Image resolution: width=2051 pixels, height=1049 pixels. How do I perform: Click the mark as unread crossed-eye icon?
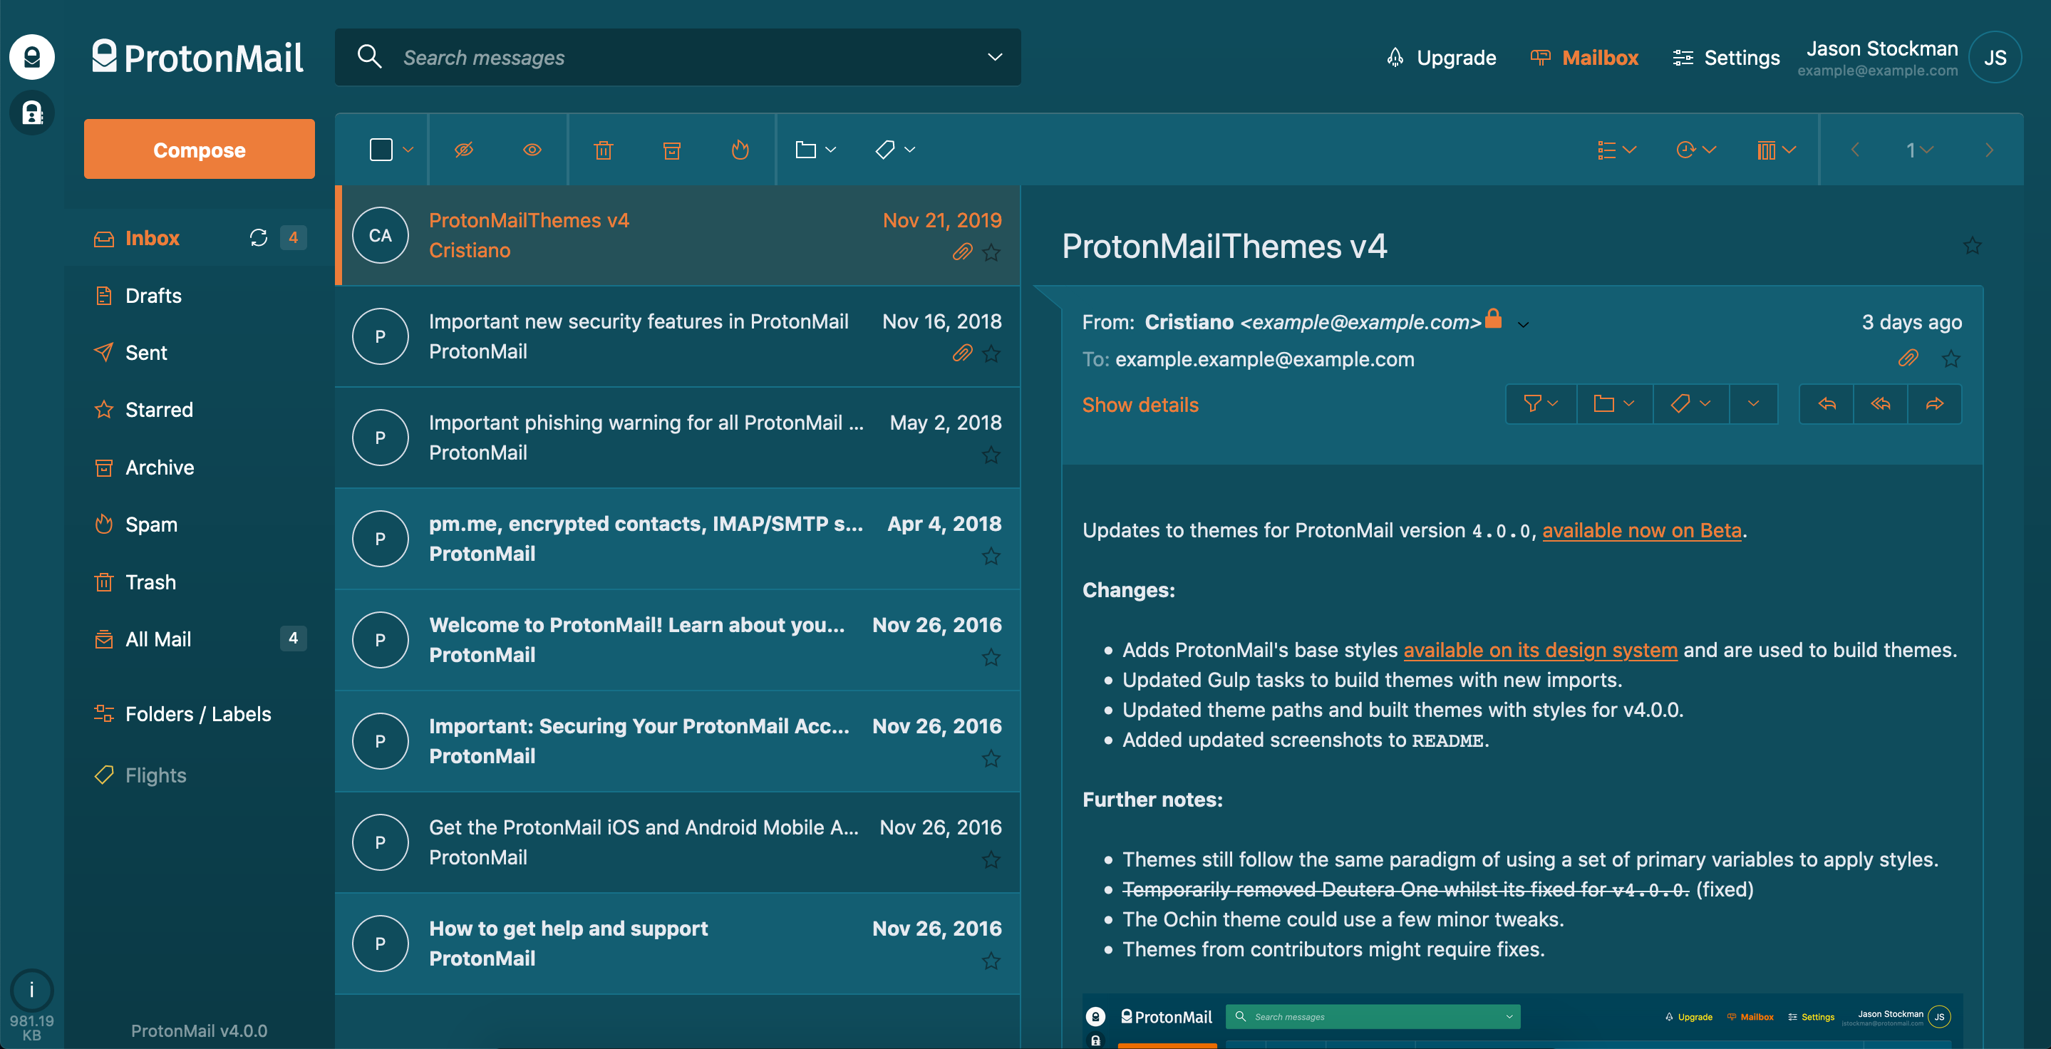tap(463, 150)
